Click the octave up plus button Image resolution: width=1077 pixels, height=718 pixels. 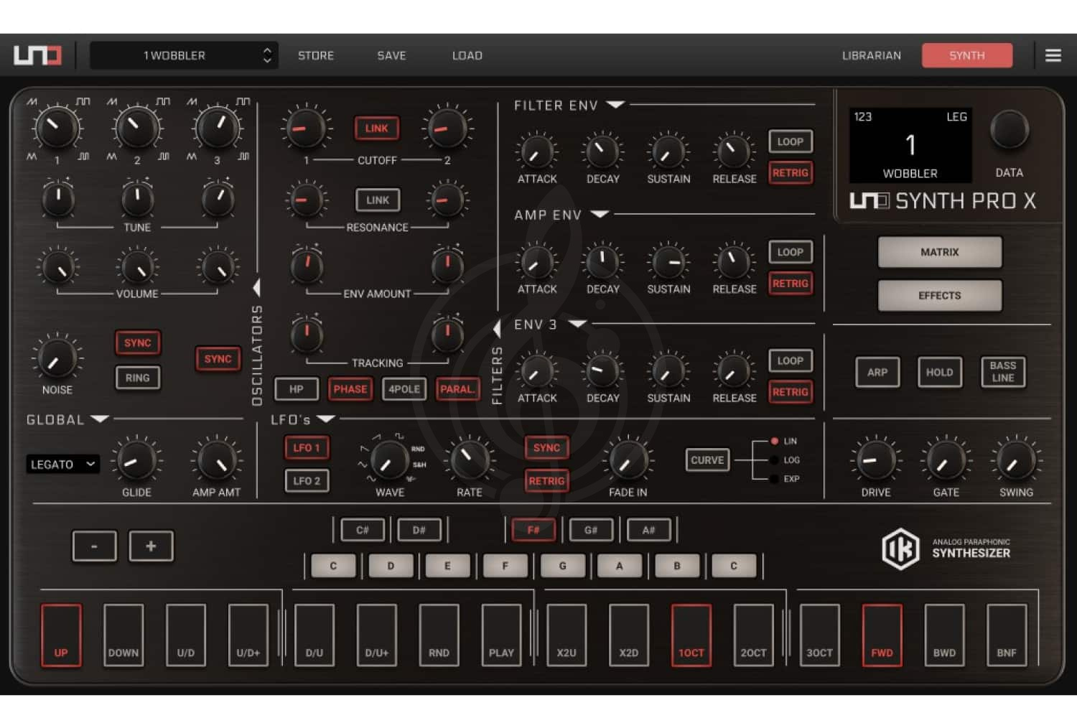click(151, 546)
